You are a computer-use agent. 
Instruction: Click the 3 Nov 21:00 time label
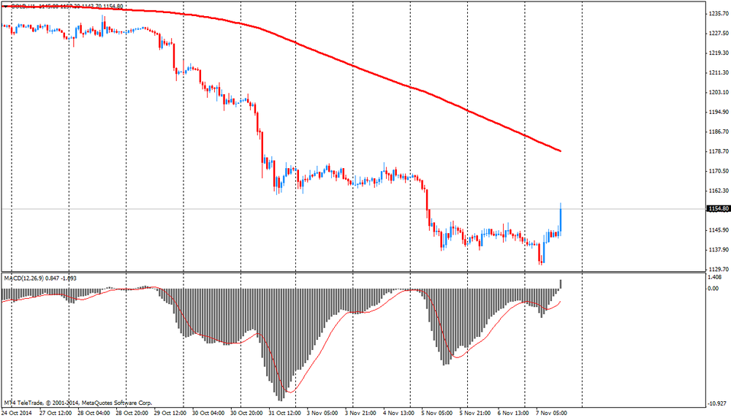click(360, 413)
